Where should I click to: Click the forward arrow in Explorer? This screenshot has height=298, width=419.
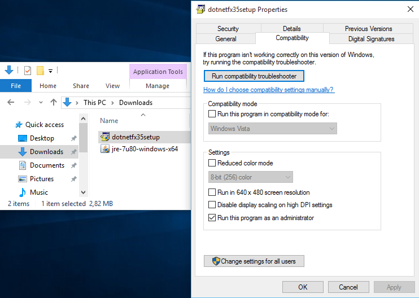[27, 102]
